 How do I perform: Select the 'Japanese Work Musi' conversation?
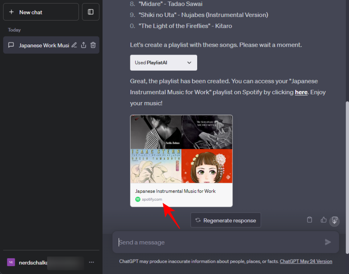44,45
